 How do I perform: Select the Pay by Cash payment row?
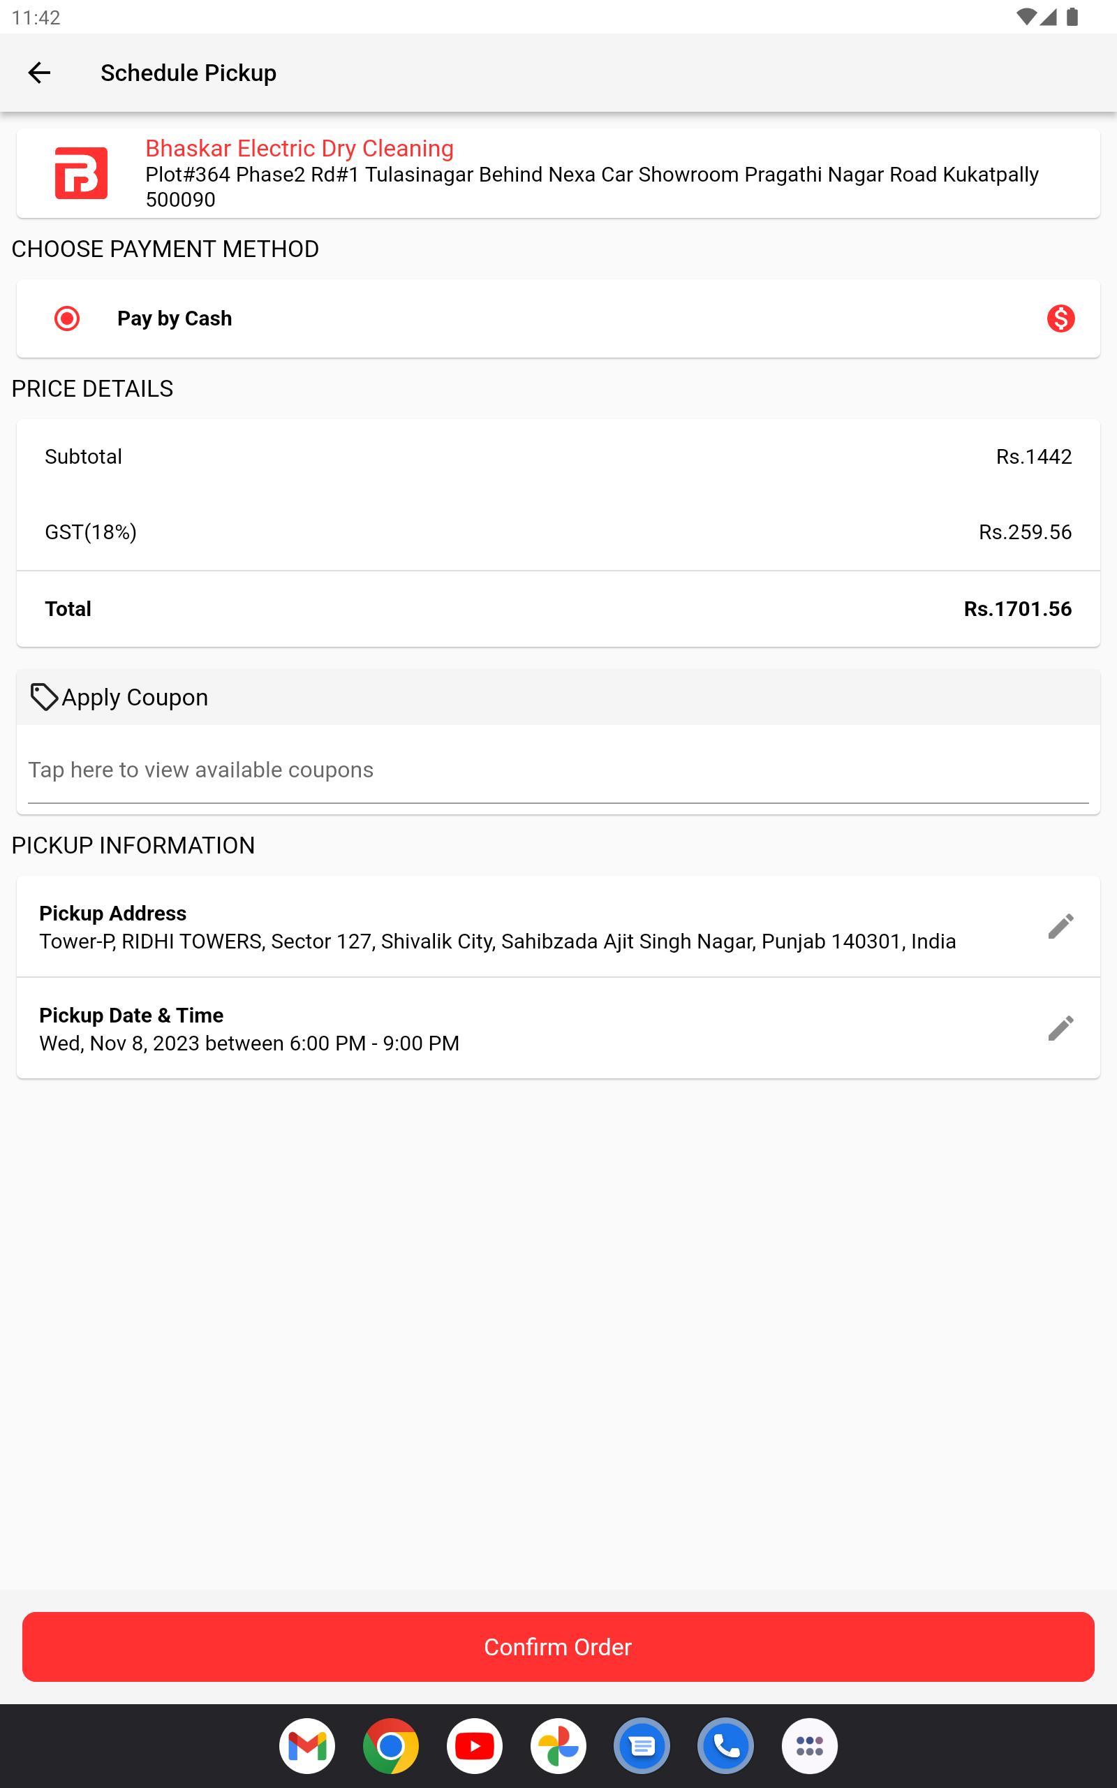pos(558,318)
